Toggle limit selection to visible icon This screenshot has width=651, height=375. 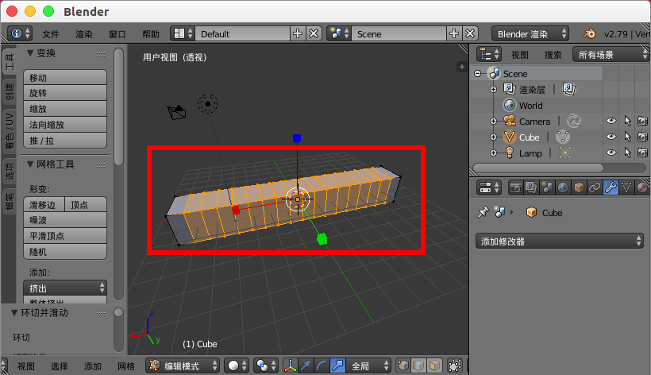click(455, 365)
